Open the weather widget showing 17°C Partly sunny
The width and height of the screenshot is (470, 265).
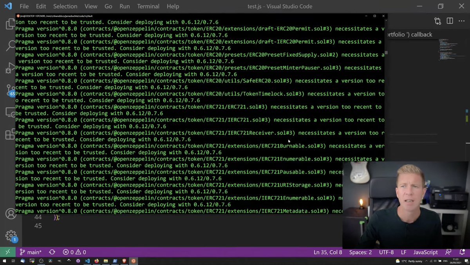410,261
